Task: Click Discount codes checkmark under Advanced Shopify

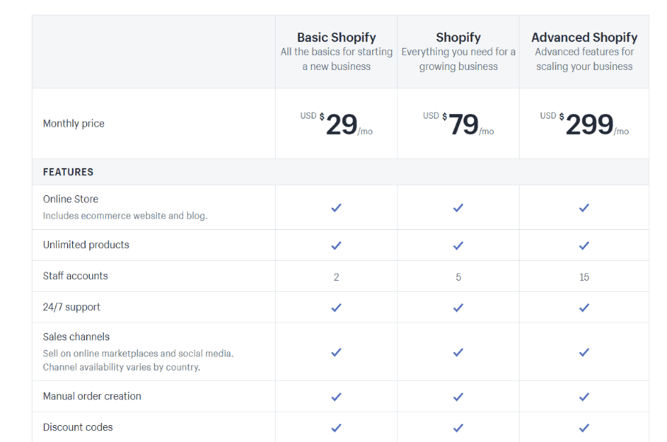Action: pos(584,428)
